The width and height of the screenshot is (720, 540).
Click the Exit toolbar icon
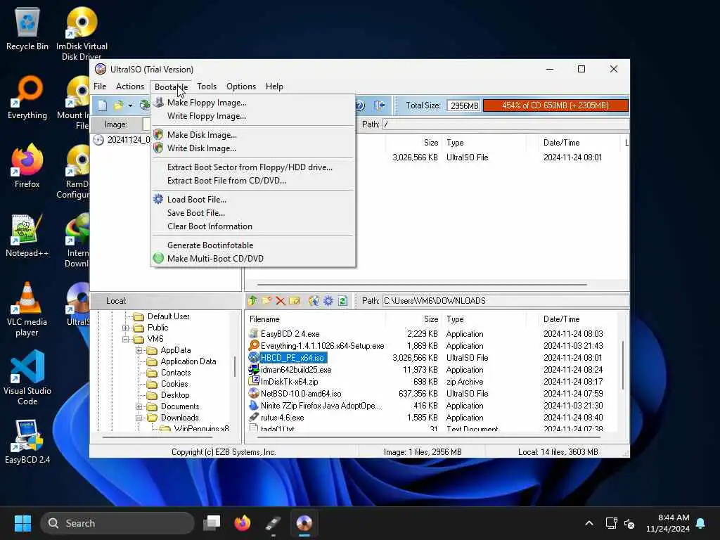379,105
